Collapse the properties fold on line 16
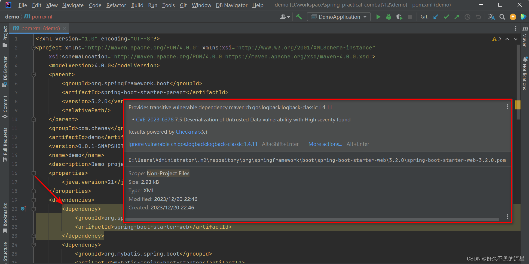 click(x=33, y=173)
